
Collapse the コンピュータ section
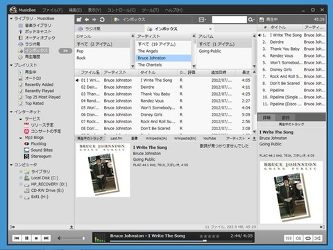[x=11, y=165]
